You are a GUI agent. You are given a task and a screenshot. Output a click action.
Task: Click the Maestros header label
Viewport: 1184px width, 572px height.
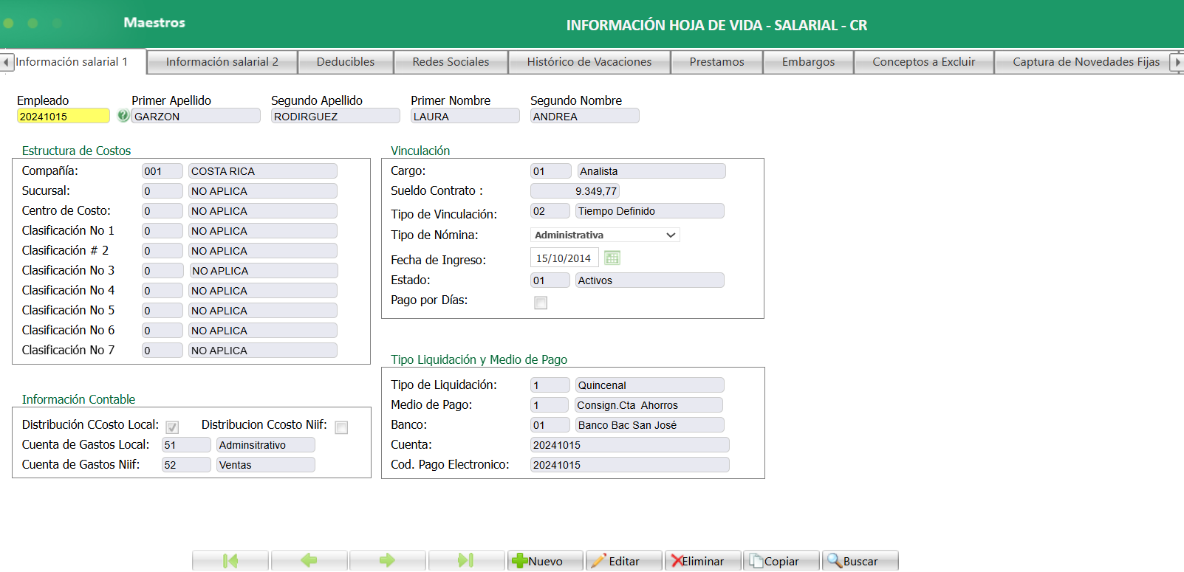coord(154,23)
